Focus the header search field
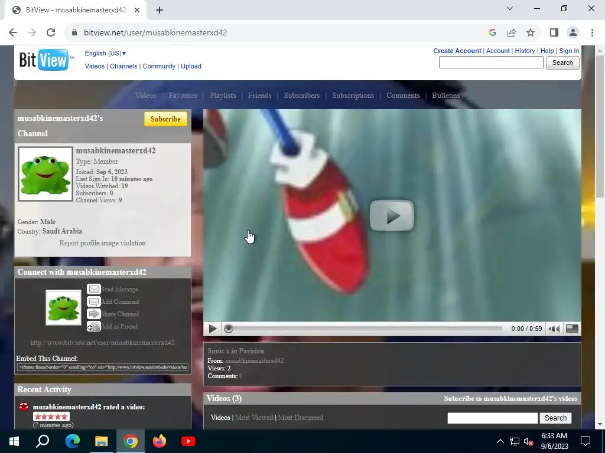The height and width of the screenshot is (453, 605). 491,63
